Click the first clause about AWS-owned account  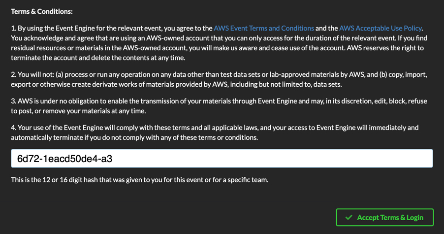click(x=219, y=43)
